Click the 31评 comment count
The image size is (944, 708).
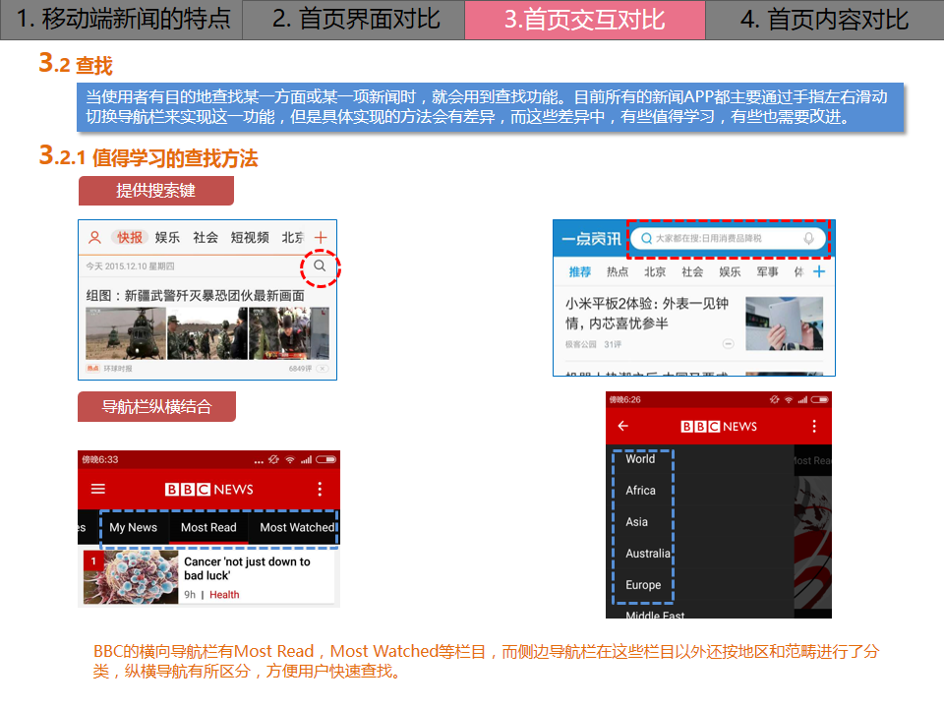(613, 344)
